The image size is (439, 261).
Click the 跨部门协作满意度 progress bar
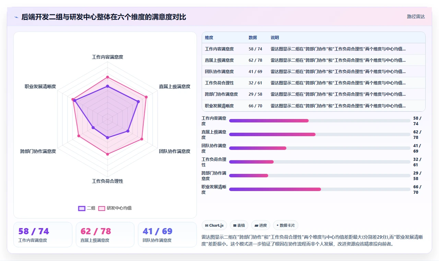click(320, 176)
